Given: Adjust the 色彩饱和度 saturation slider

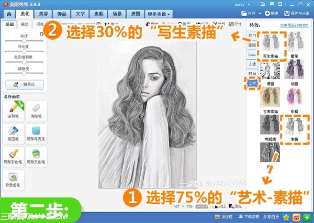Looking at the screenshot, I should coord(24,62).
